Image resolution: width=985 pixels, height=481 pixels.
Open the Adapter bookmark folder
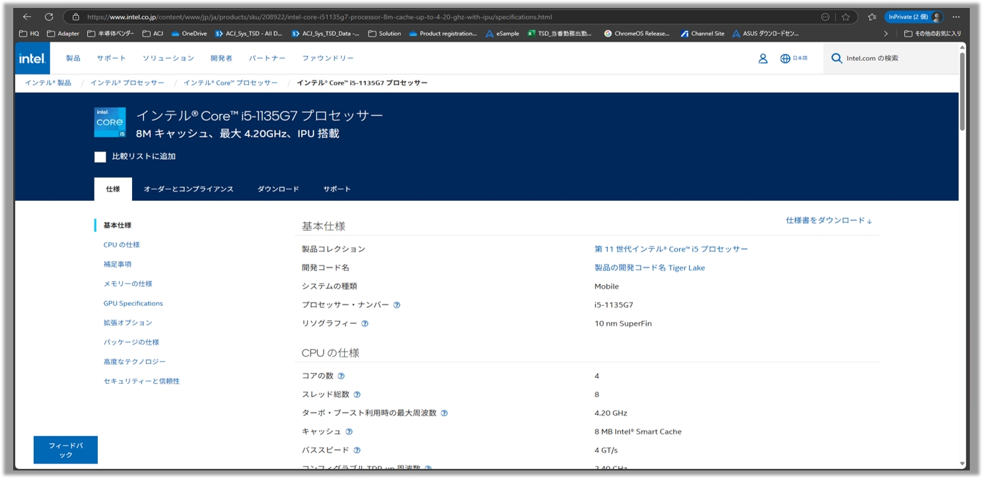pyautogui.click(x=63, y=34)
